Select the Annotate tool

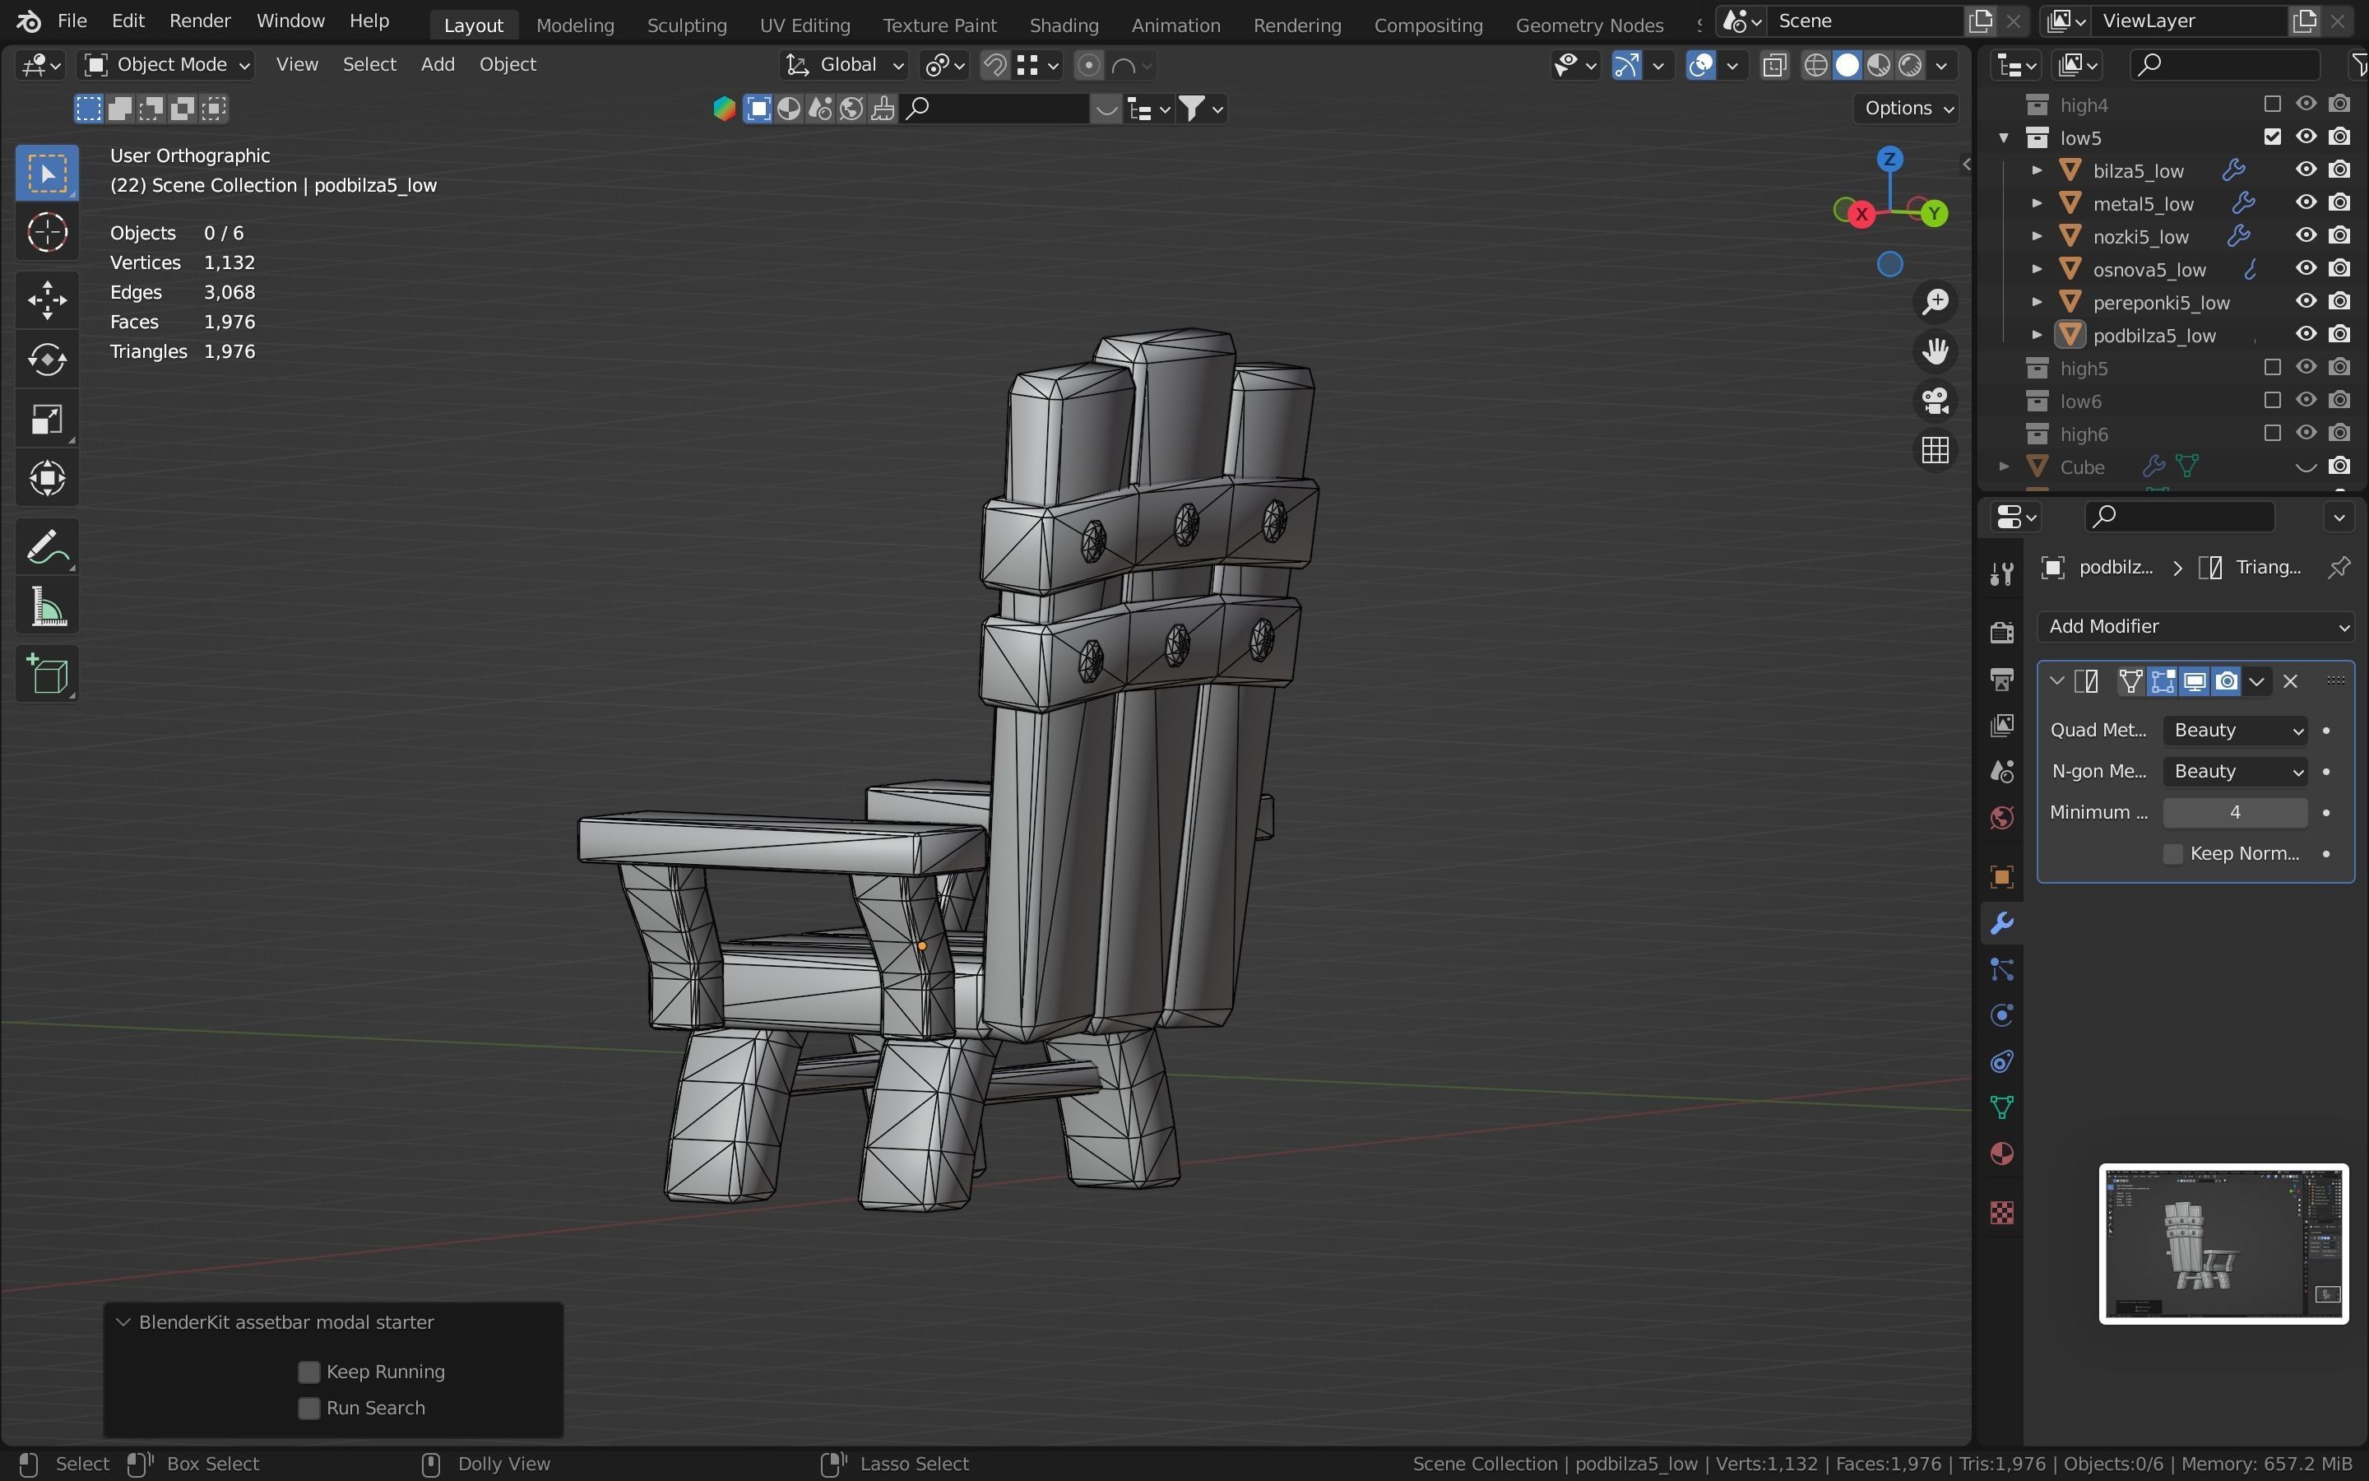47,546
